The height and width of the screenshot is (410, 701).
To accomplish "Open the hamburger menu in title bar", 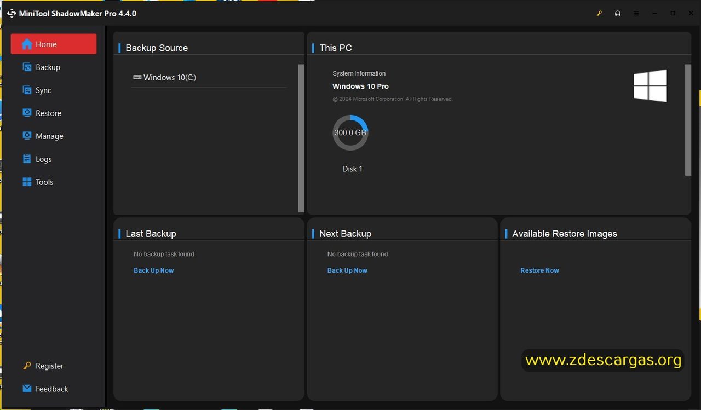I will coord(636,14).
